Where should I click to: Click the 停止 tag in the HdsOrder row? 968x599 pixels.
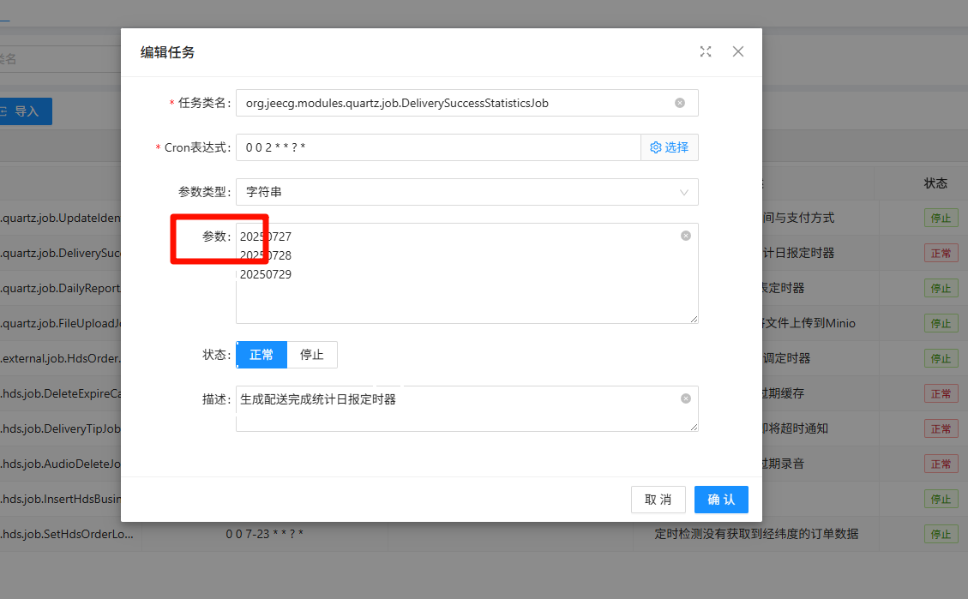pos(941,358)
